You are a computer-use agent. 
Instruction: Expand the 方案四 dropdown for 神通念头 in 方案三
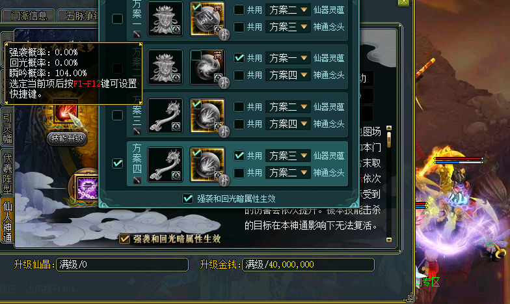pos(288,124)
